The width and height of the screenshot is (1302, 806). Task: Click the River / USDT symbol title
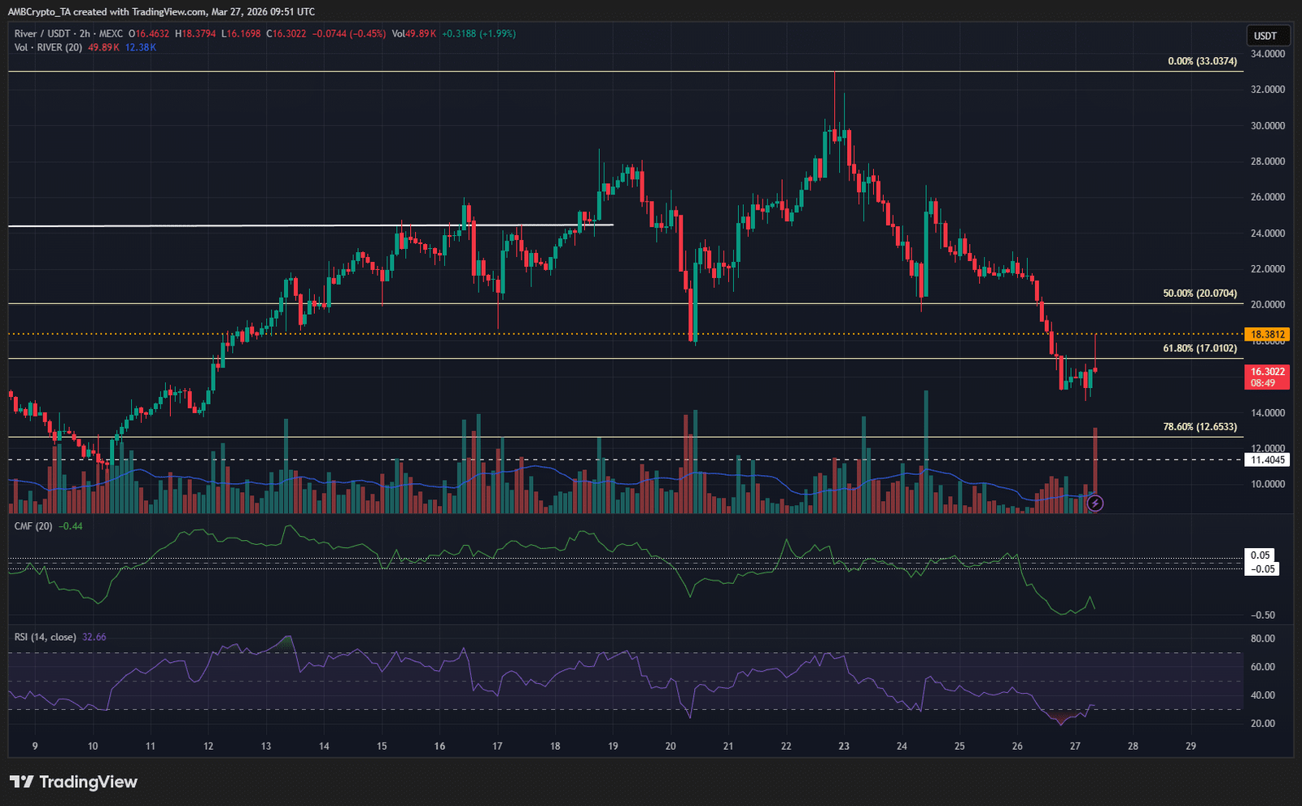[x=43, y=33]
